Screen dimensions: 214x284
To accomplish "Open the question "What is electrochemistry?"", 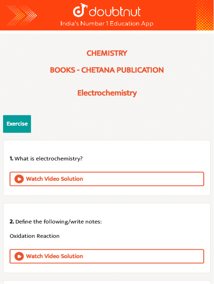I will 49,159.
